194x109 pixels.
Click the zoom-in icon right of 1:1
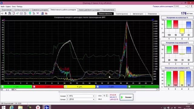[x=13, y=90]
